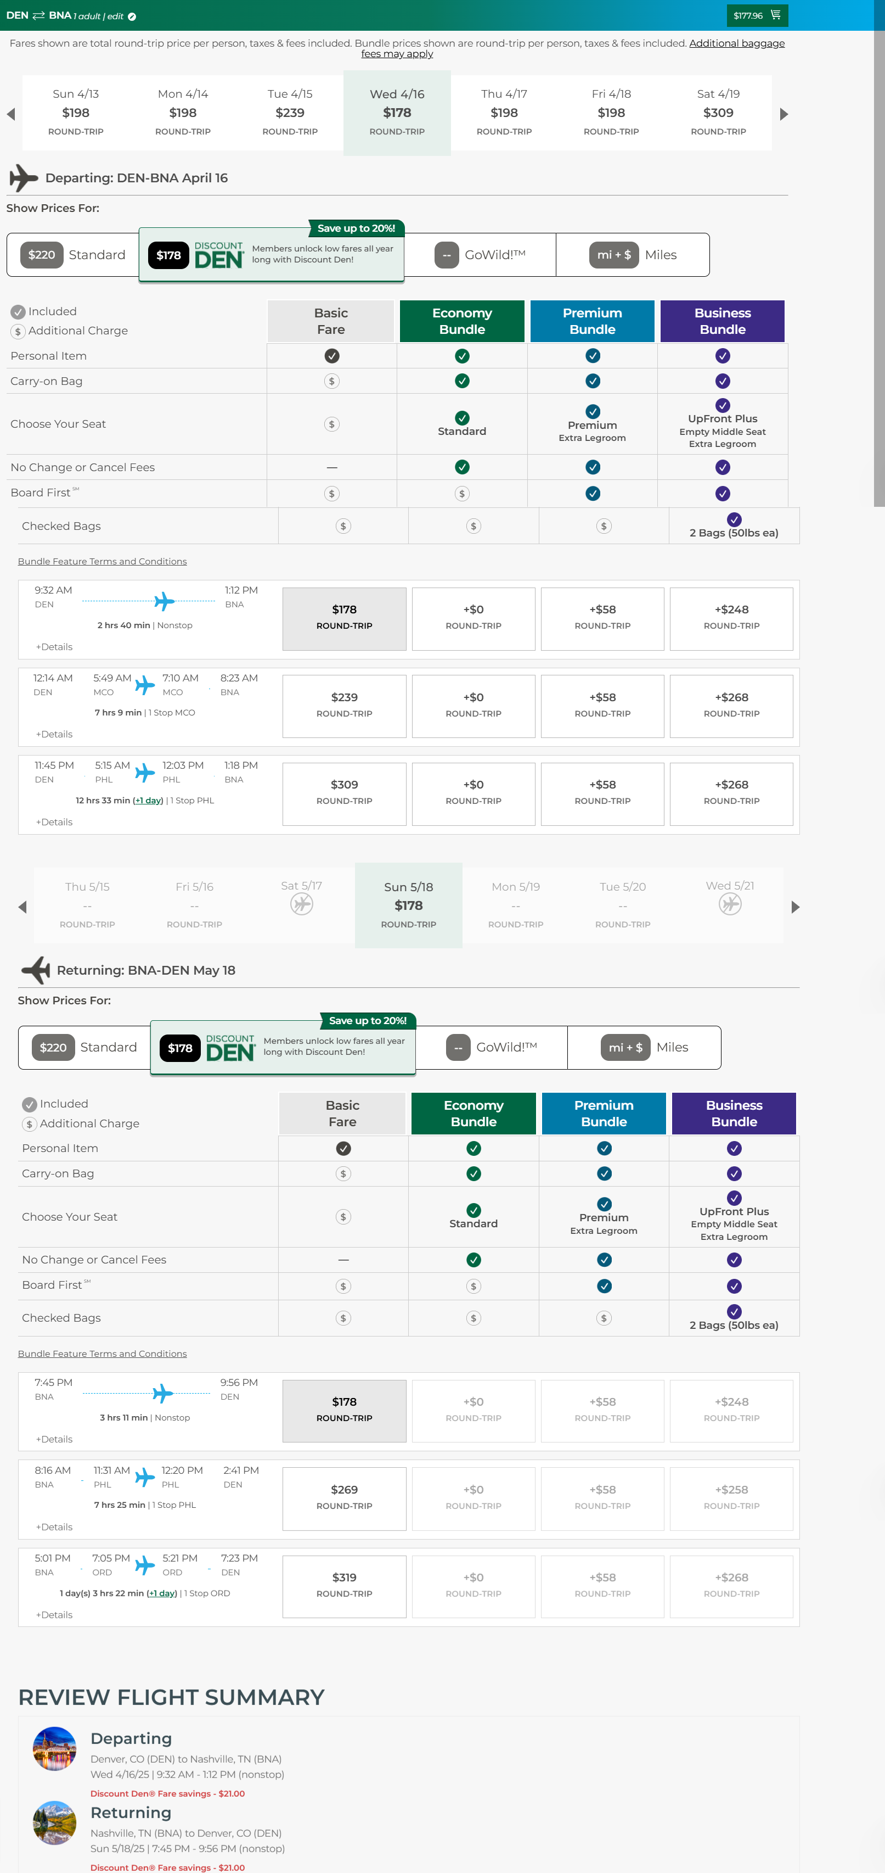The image size is (885, 1873).
Task: Click the returning airplane icon beside BNA-DEN
Action: [x=36, y=970]
